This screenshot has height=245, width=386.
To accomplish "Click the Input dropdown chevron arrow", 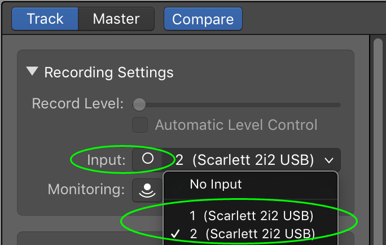I will tap(329, 160).
